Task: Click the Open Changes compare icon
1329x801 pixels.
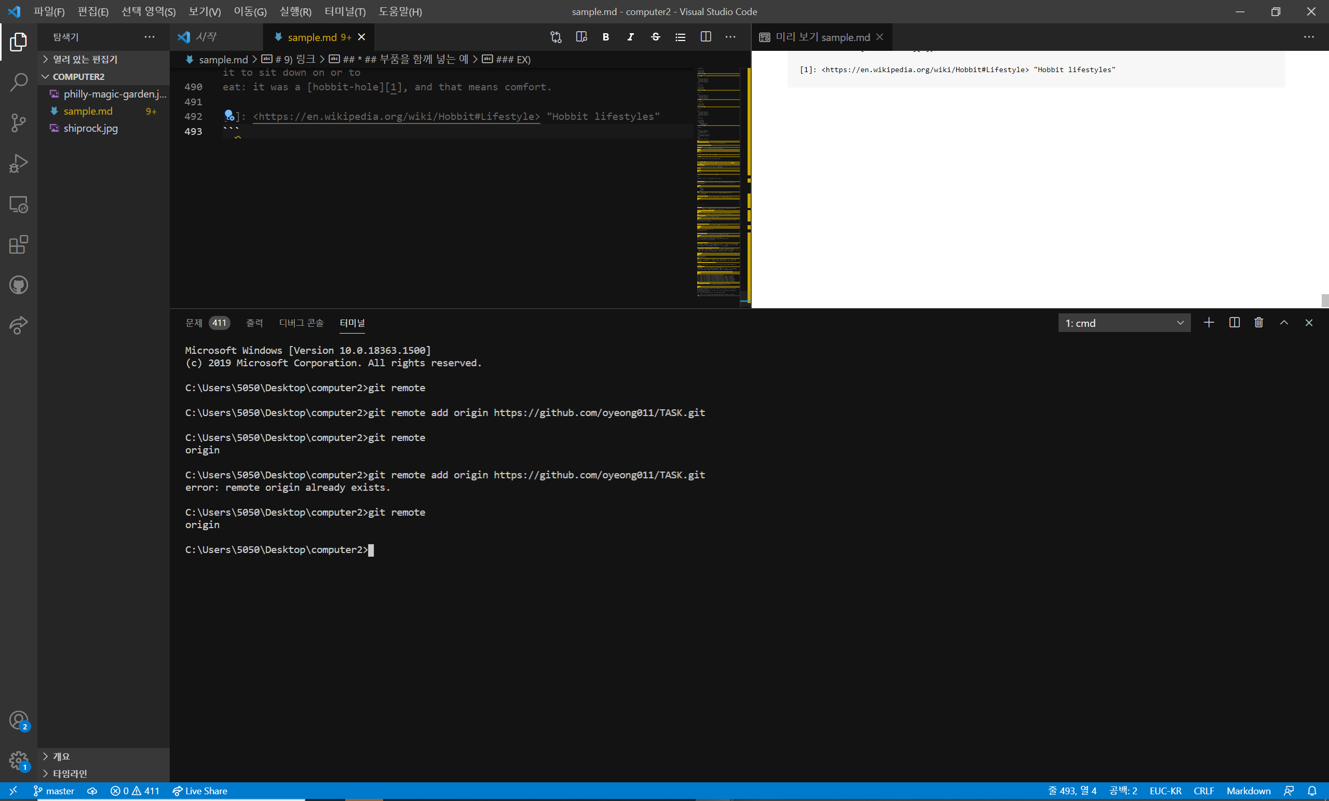Action: (x=556, y=37)
